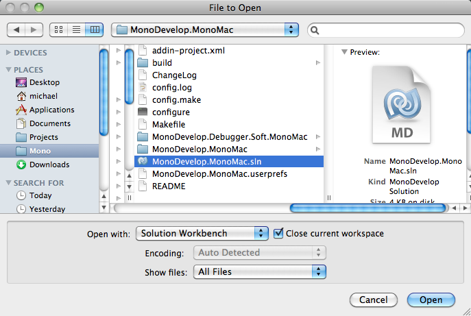The image size is (471, 316).
Task: Select the configure executable file
Action: [x=229, y=112]
